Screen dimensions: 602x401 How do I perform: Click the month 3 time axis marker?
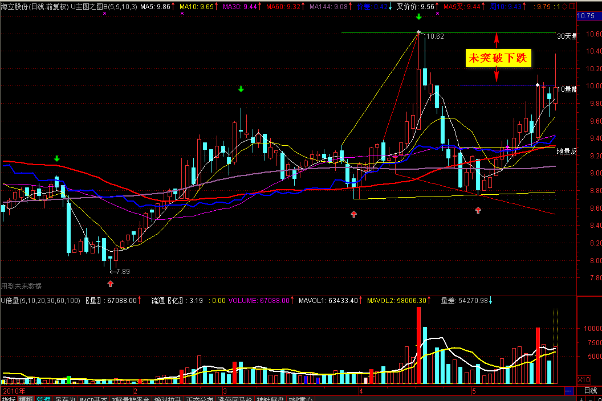225,391
